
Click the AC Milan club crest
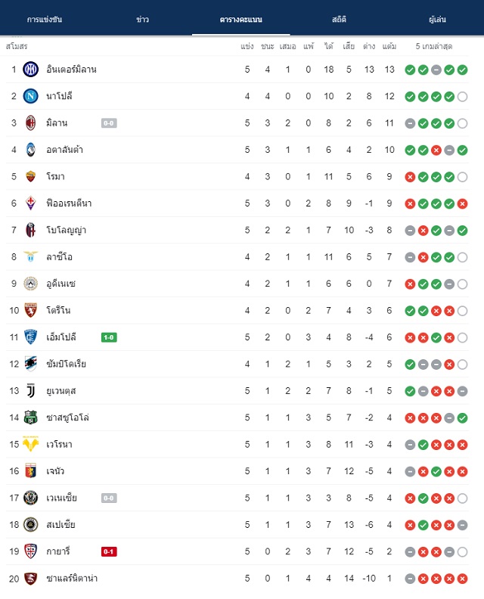pyautogui.click(x=30, y=123)
